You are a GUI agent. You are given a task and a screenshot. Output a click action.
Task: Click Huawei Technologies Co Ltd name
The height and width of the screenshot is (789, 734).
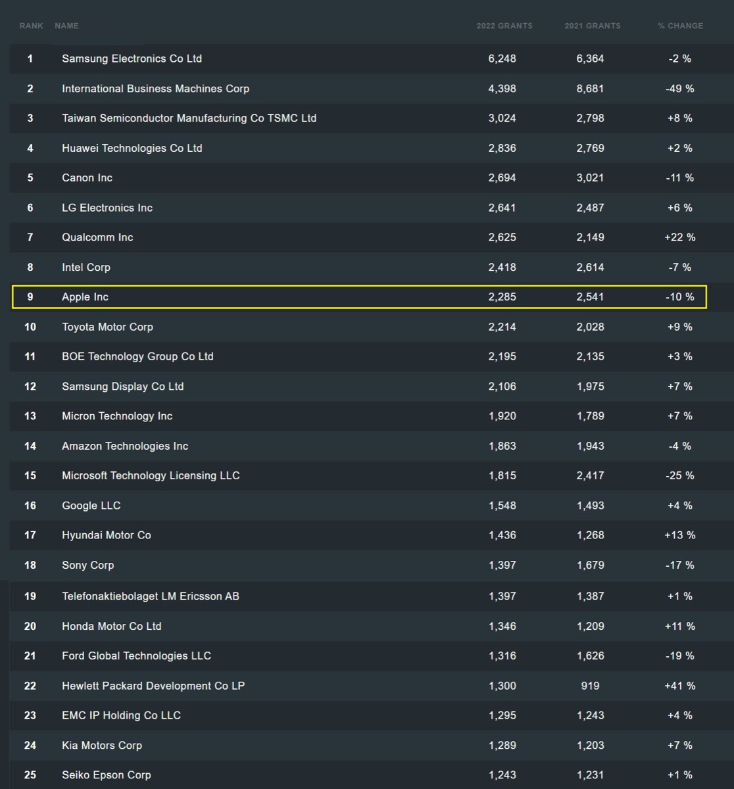pyautogui.click(x=132, y=148)
